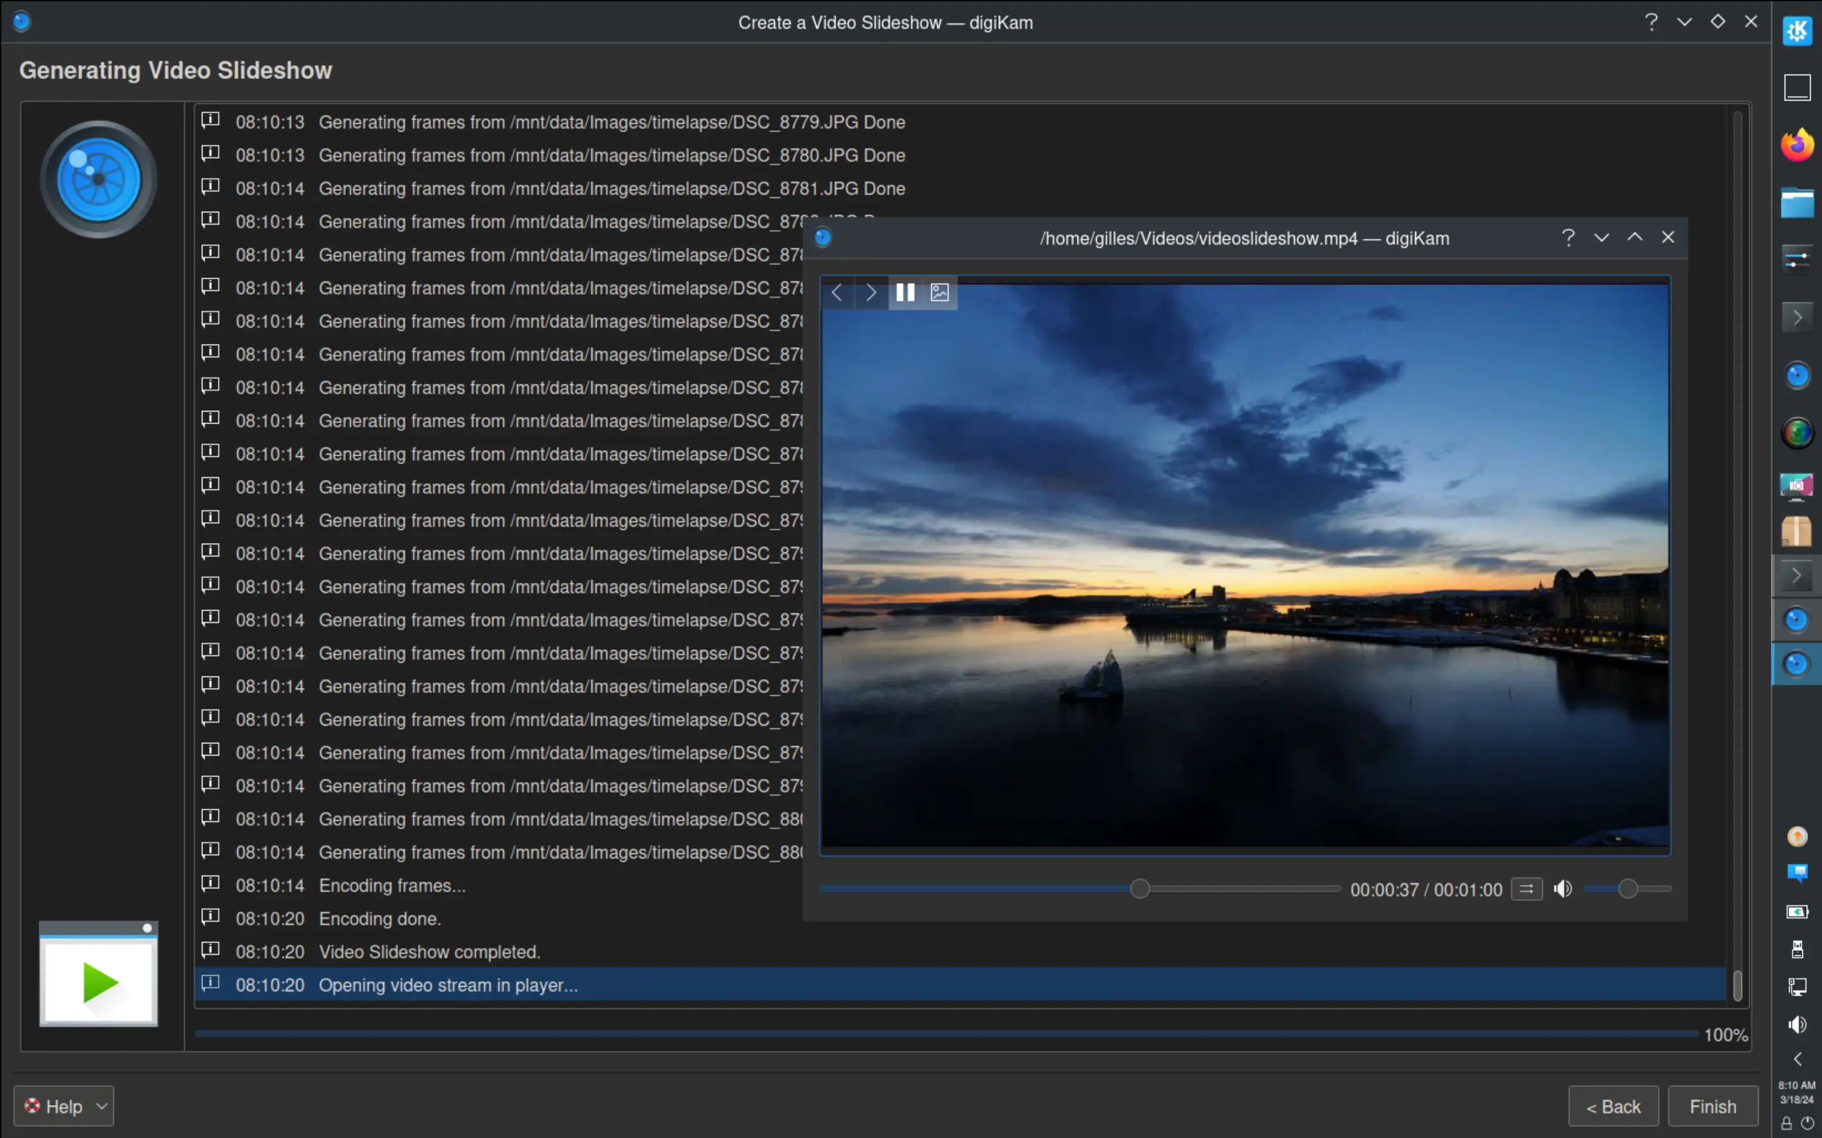Mute the video player speaker icon
The image size is (1822, 1138).
pos(1563,889)
